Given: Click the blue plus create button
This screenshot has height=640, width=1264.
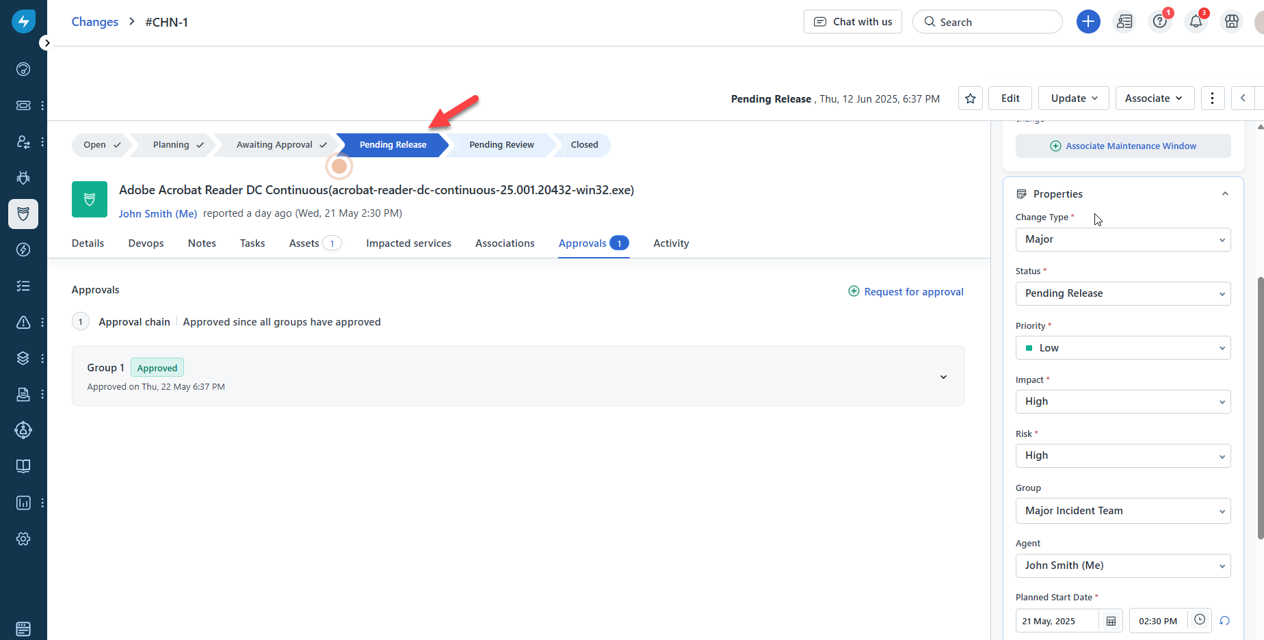Looking at the screenshot, I should (1088, 22).
